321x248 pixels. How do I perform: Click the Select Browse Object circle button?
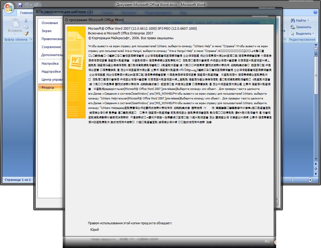click(x=316, y=169)
